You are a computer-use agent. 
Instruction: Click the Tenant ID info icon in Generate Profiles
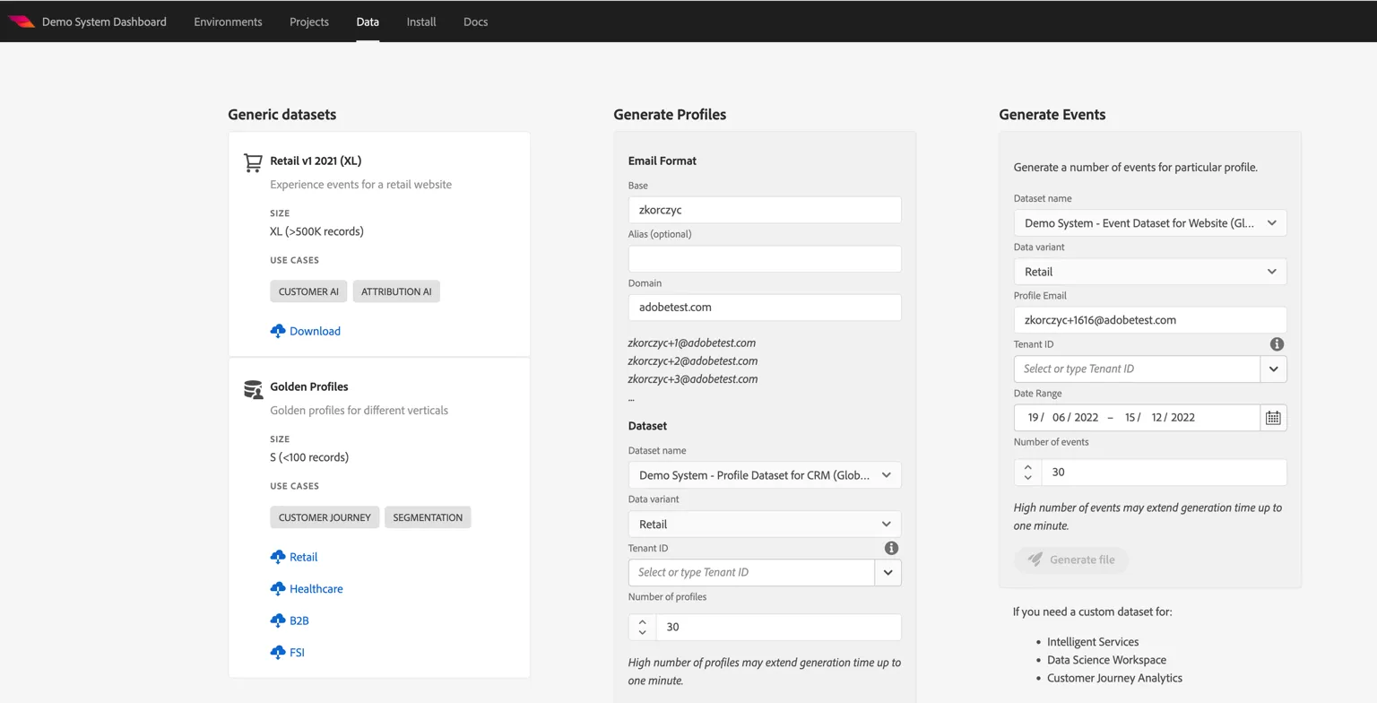click(891, 548)
